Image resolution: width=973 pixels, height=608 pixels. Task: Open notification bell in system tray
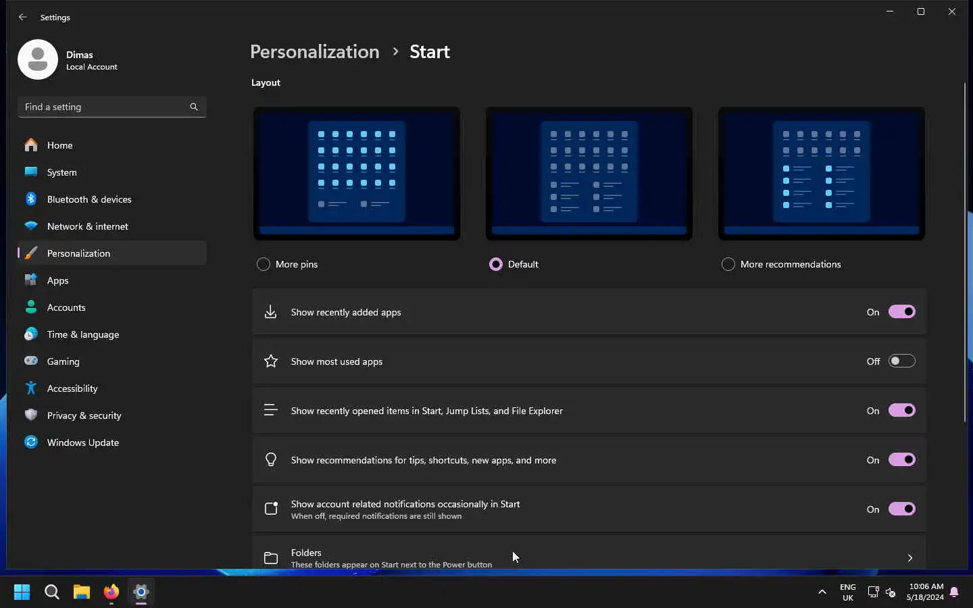(954, 592)
